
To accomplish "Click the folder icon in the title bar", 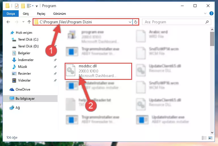I will 7,6.
